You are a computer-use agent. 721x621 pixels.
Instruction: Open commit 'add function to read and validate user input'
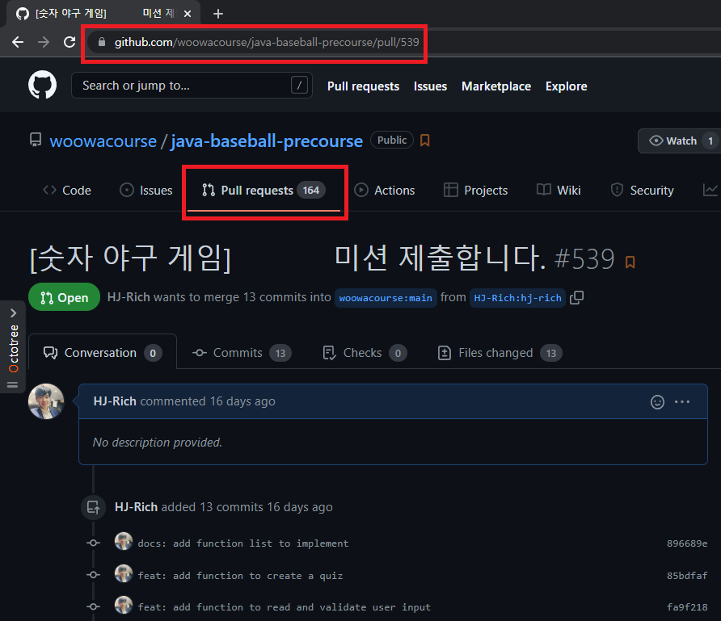(x=285, y=607)
